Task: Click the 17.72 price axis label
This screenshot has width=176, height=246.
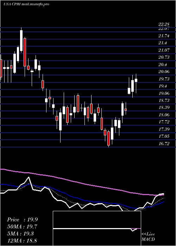Action: pyautogui.click(x=164, y=122)
